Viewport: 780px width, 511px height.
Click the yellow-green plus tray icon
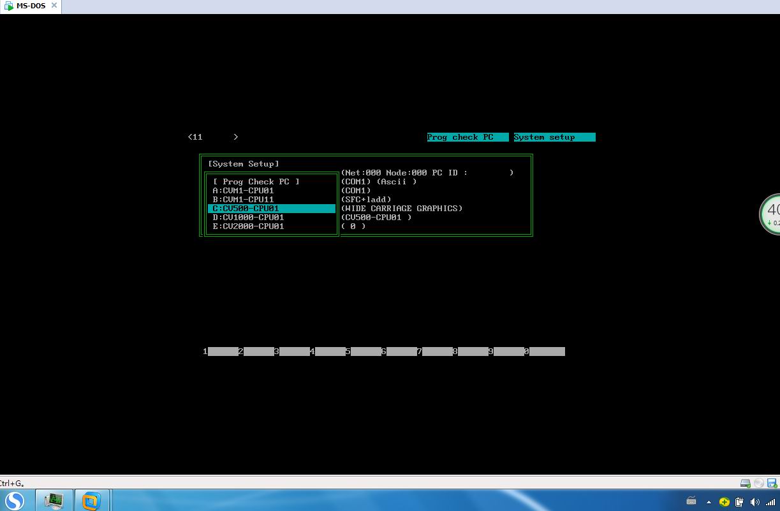click(x=724, y=501)
